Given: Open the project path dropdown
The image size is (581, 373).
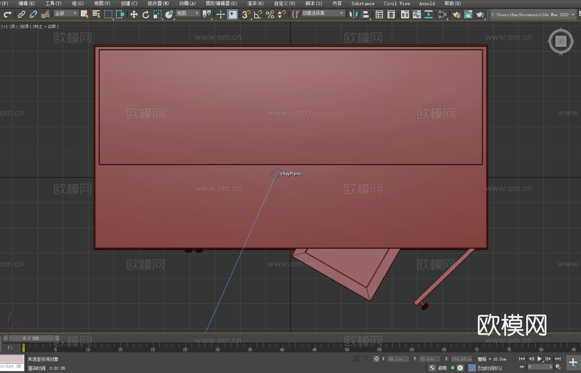Looking at the screenshot, I should [533, 15].
